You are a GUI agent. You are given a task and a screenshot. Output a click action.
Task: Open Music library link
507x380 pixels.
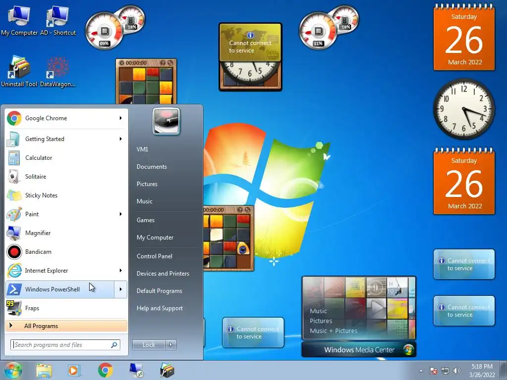point(144,201)
